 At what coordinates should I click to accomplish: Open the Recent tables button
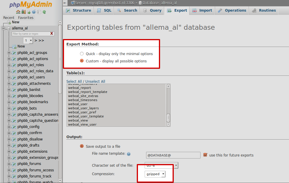[9, 18]
